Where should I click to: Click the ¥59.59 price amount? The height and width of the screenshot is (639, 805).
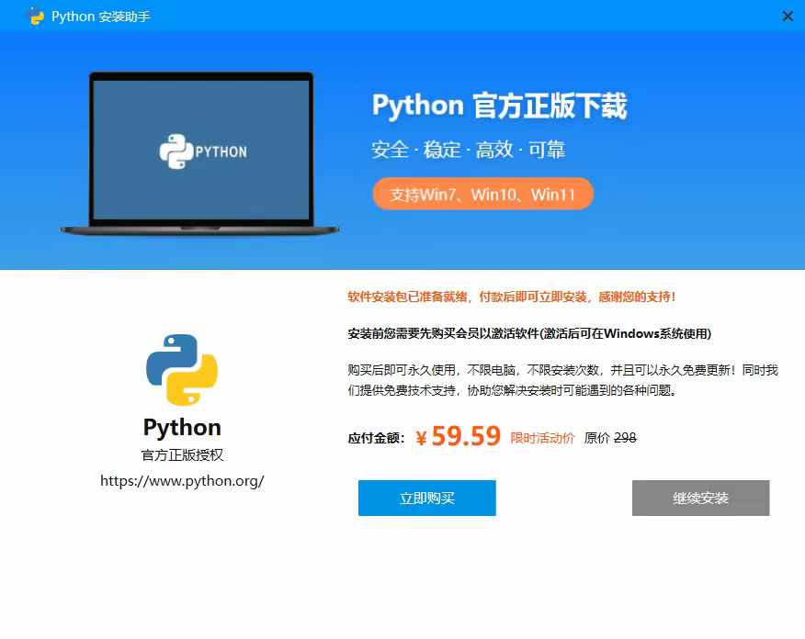pyautogui.click(x=458, y=436)
